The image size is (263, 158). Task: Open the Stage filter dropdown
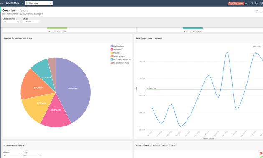[x=32, y=22]
